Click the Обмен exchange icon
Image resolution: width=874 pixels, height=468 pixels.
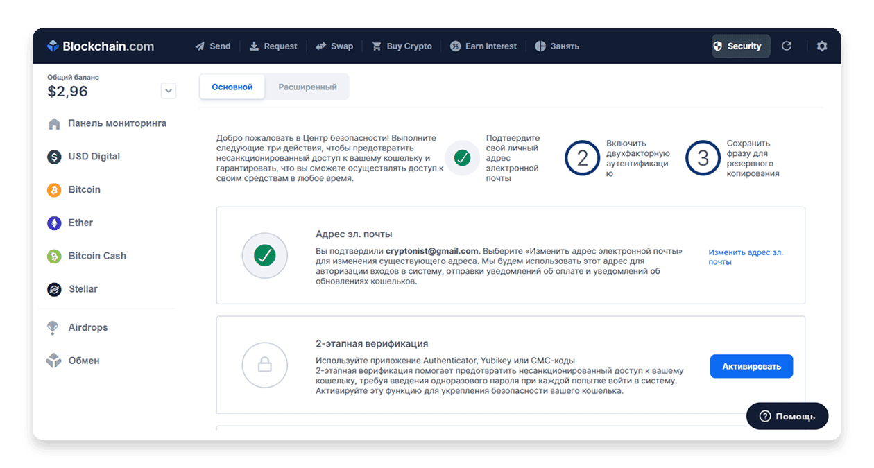pos(53,361)
